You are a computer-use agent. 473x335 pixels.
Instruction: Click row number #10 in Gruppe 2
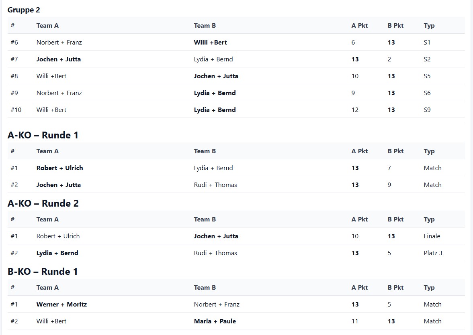click(x=16, y=110)
